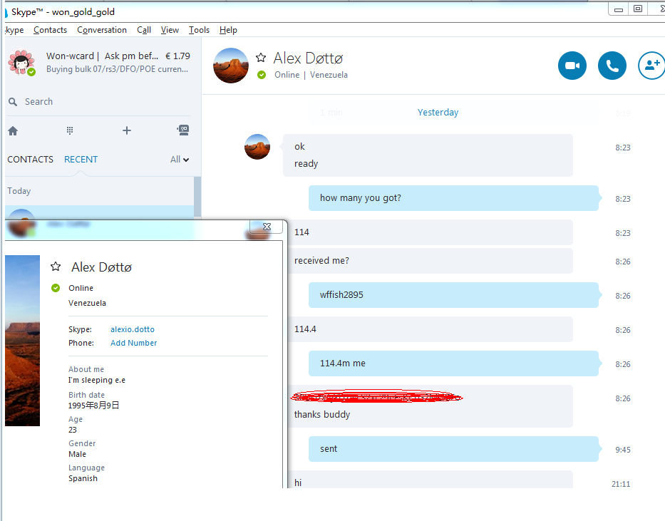
Task: Open the Conversation menu
Action: 102,30
